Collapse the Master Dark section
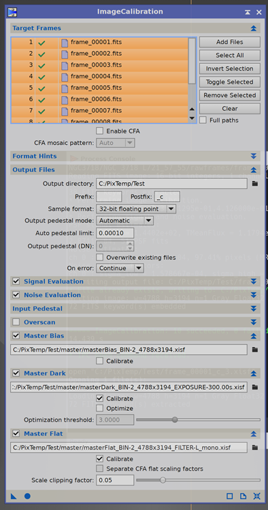The width and height of the screenshot is (268, 510). pos(254,373)
